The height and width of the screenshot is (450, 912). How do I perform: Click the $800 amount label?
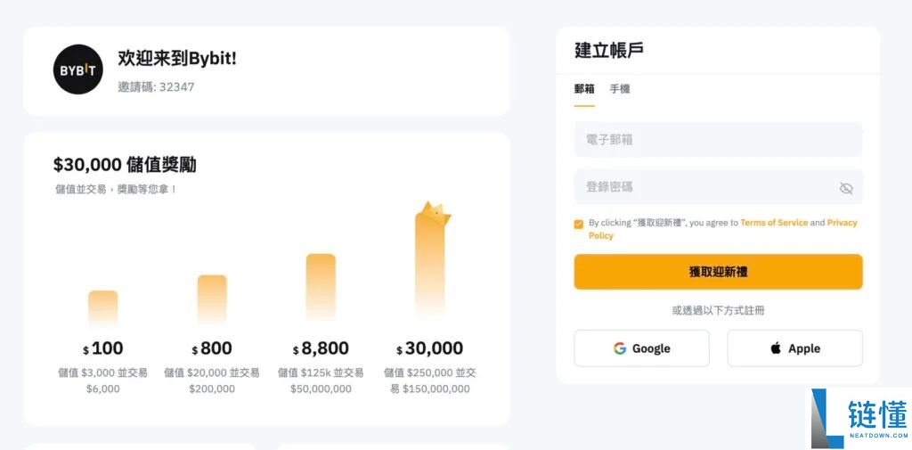(212, 348)
